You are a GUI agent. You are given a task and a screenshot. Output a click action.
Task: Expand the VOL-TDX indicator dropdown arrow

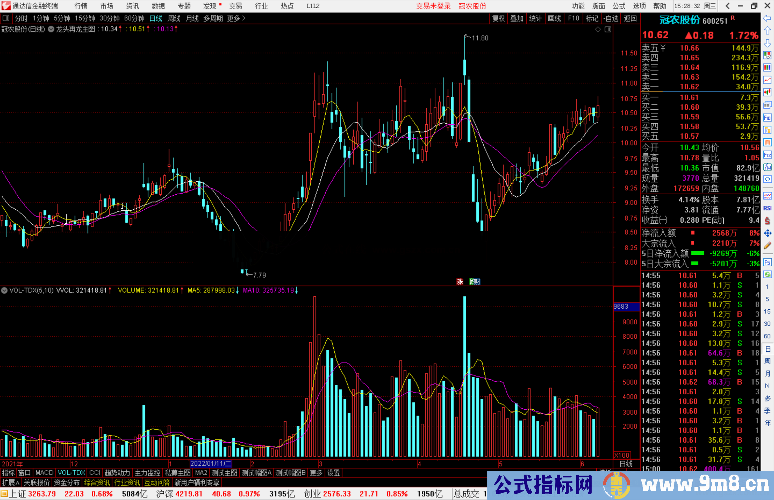pos(4,290)
